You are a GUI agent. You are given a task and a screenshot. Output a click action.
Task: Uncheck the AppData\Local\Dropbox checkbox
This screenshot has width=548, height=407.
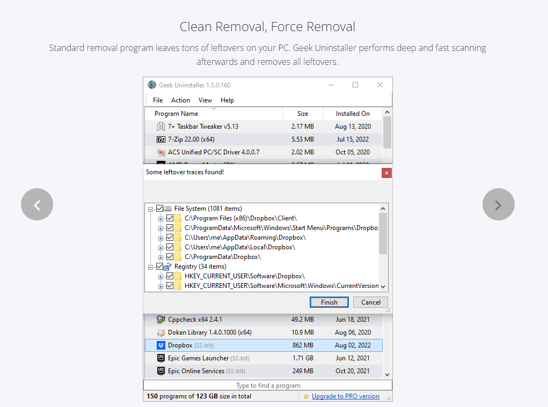click(170, 247)
